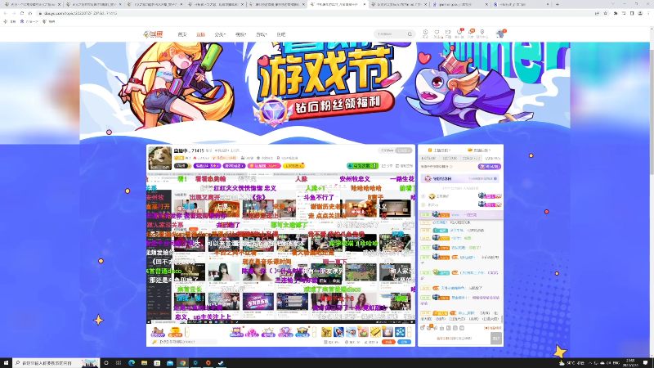Click the diamond gift icon in gift bar
The image size is (654, 368).
click(x=285, y=332)
